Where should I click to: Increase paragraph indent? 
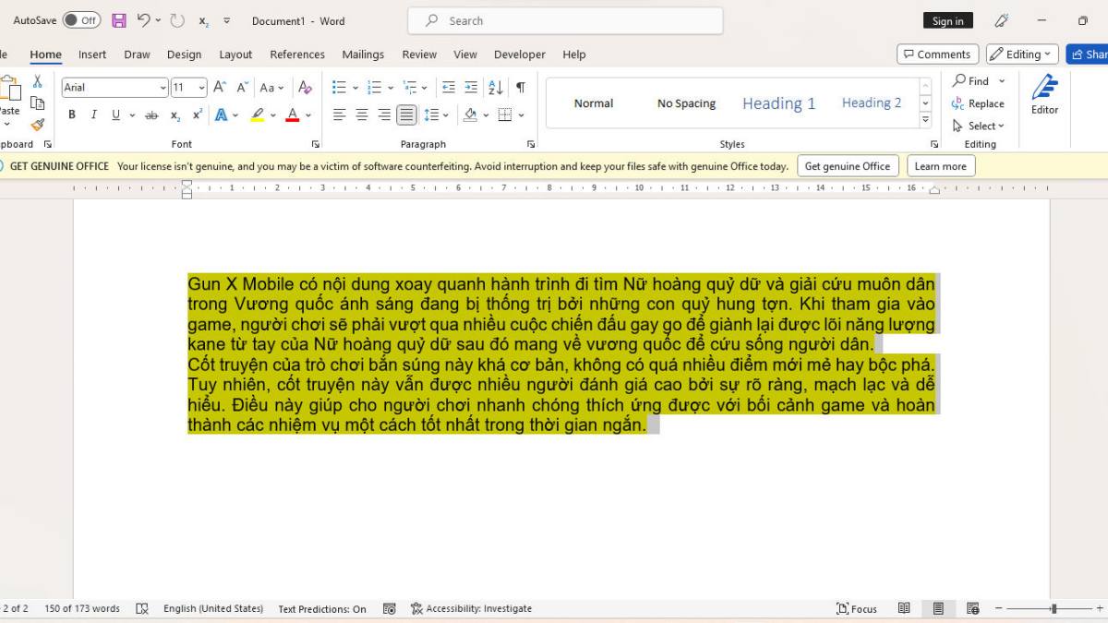point(471,88)
